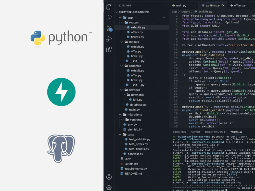The width and height of the screenshot is (255, 191).
Task: Click the terminal cursor at last prompt
Action: pyautogui.click(x=226, y=190)
